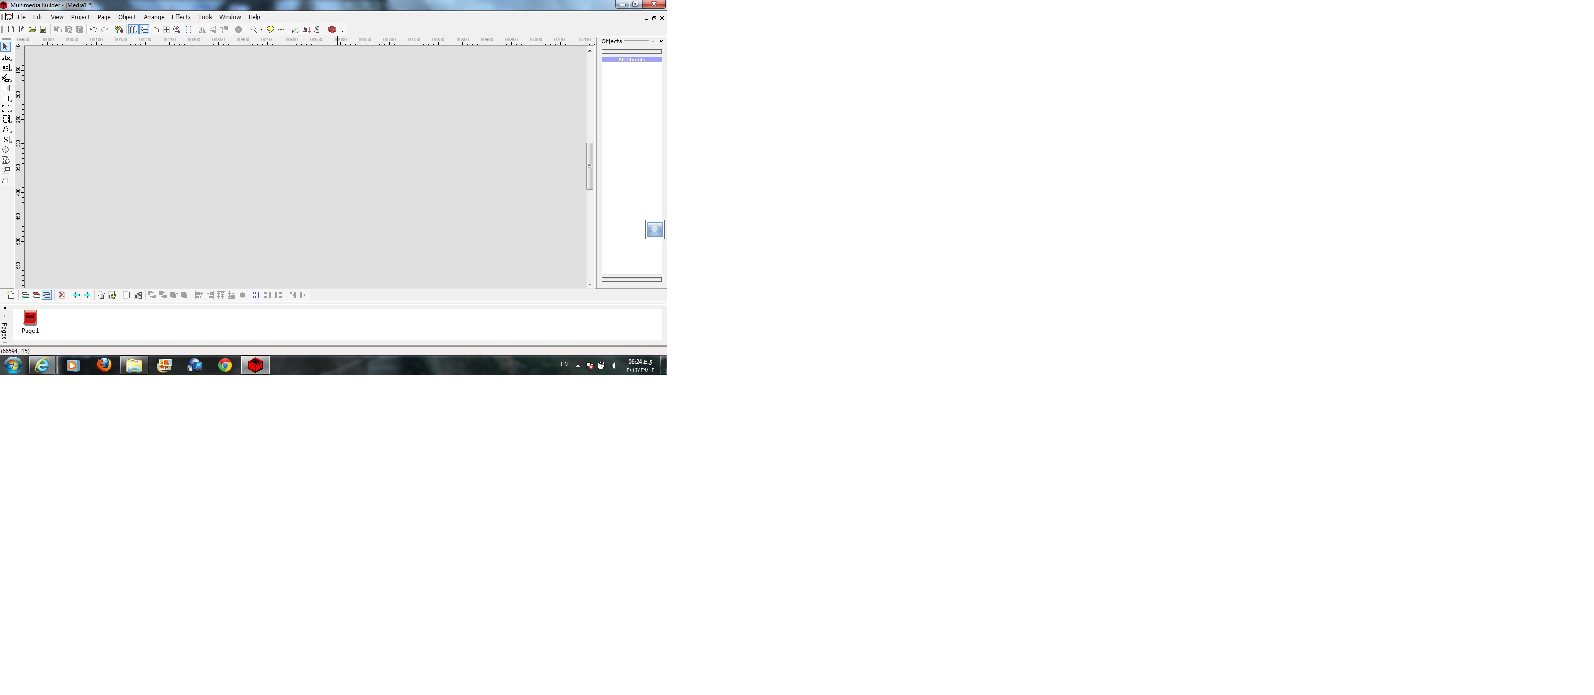Toggle the highlighted layers list button in bottom toolbar

click(46, 295)
